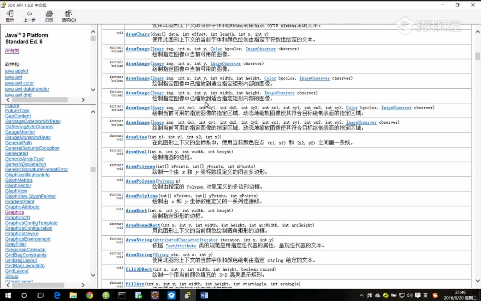Click the package list scroll-right arrow
Screen dimensions: 481x301
tap(83, 100)
